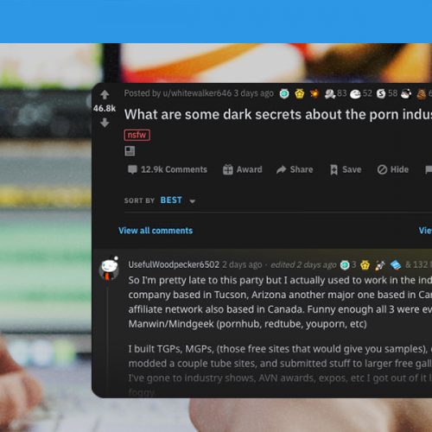Give an Award to the post
Image resolution: width=432 pixels, height=432 pixels.
[x=243, y=169]
